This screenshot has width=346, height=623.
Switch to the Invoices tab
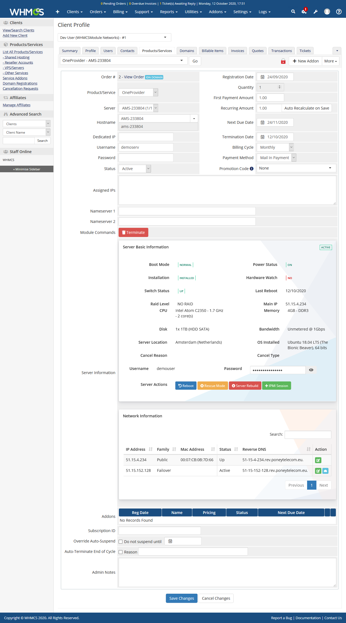[238, 51]
